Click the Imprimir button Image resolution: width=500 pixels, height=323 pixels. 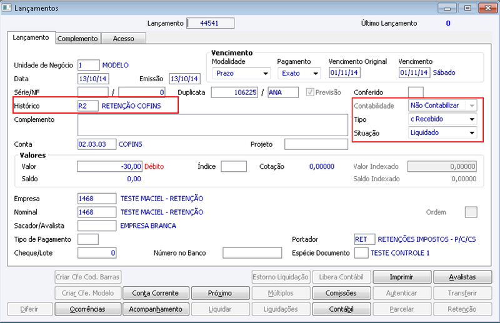coord(402,277)
